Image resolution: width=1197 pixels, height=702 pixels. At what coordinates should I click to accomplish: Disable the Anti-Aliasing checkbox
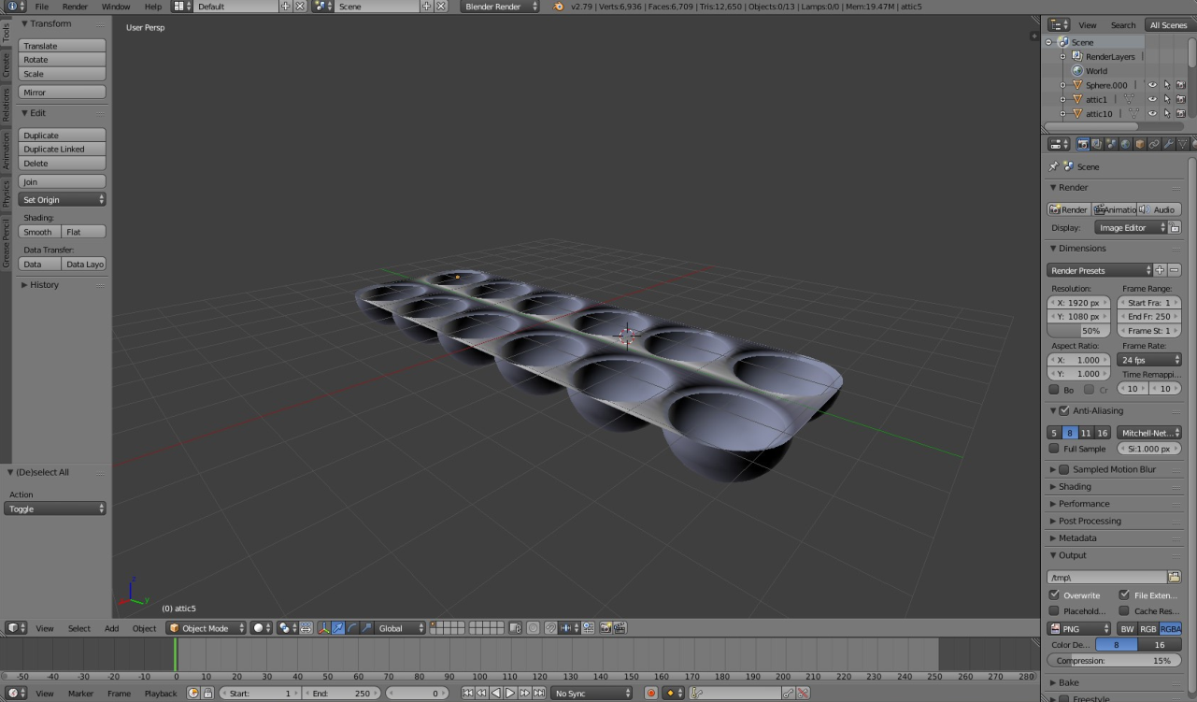1064,410
